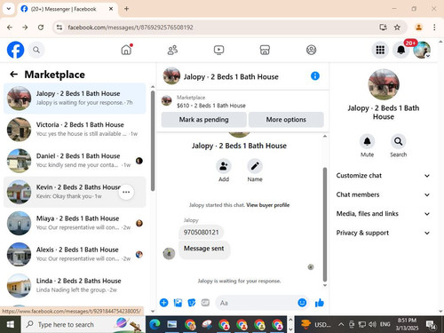Open options menu for Kevin conversation
This screenshot has width=444, height=333.
click(126, 192)
